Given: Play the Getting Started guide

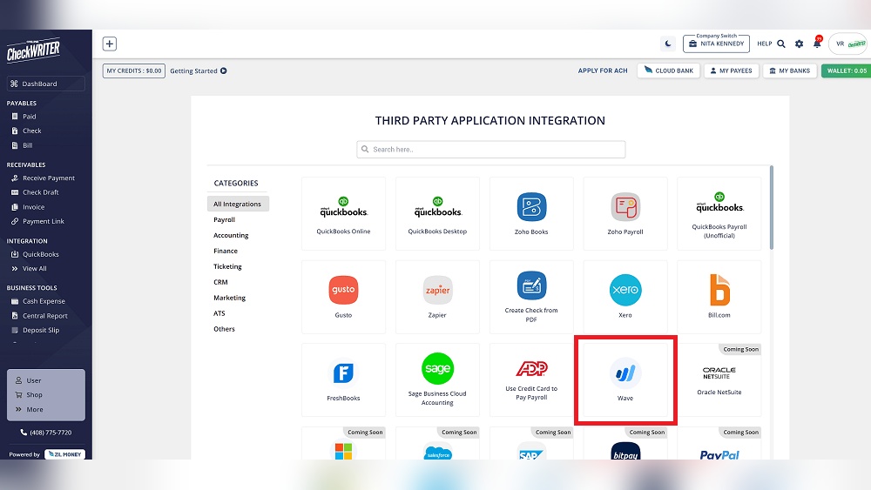Looking at the screenshot, I should (199, 71).
